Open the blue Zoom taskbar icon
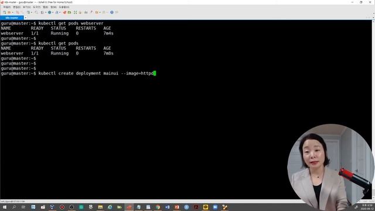This screenshot has height=211, width=375. [x=215, y=207]
